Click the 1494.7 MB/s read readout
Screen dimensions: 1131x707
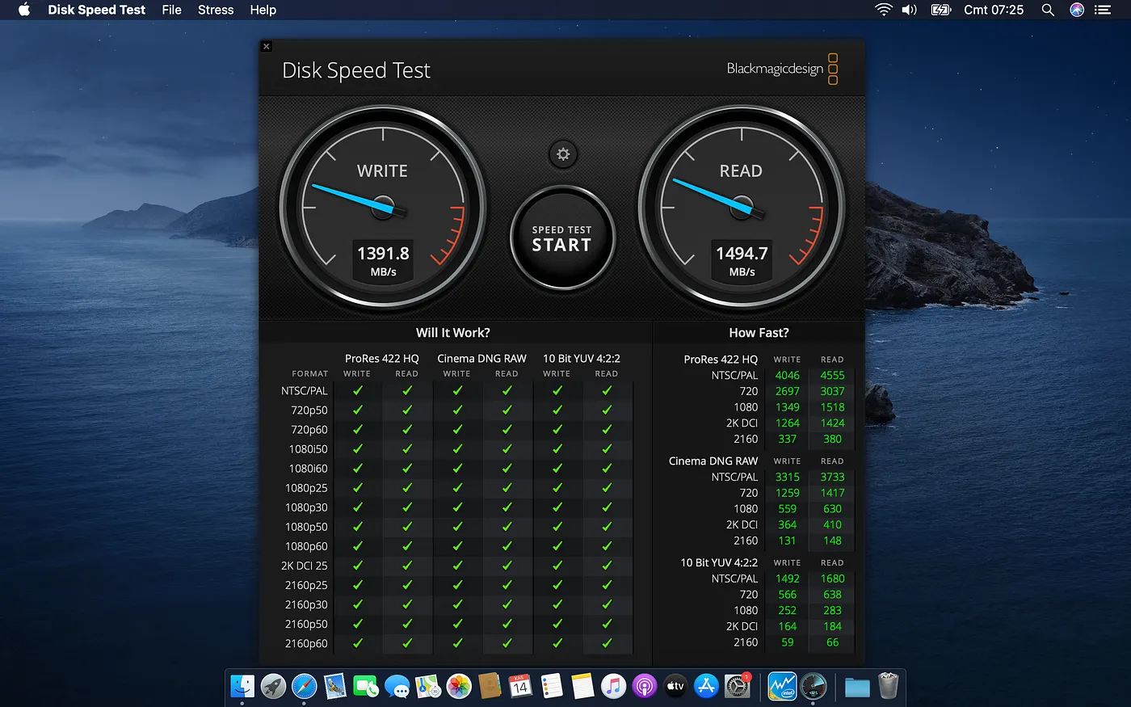[742, 260]
